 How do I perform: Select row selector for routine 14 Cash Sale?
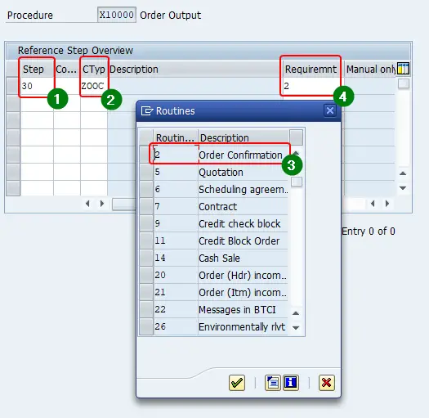pyautogui.click(x=146, y=258)
